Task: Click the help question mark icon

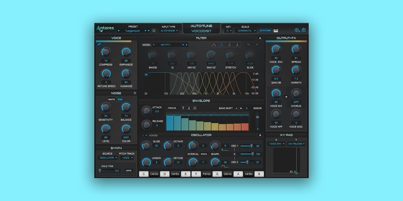Action: [303, 30]
